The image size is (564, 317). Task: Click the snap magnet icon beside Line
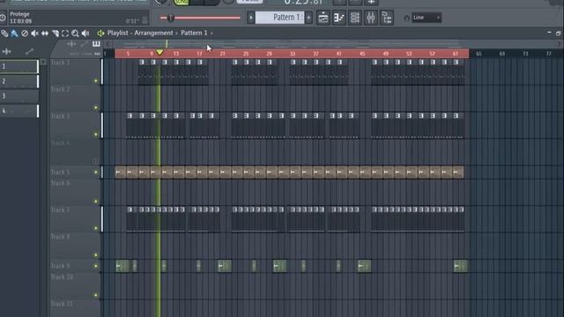[407, 18]
